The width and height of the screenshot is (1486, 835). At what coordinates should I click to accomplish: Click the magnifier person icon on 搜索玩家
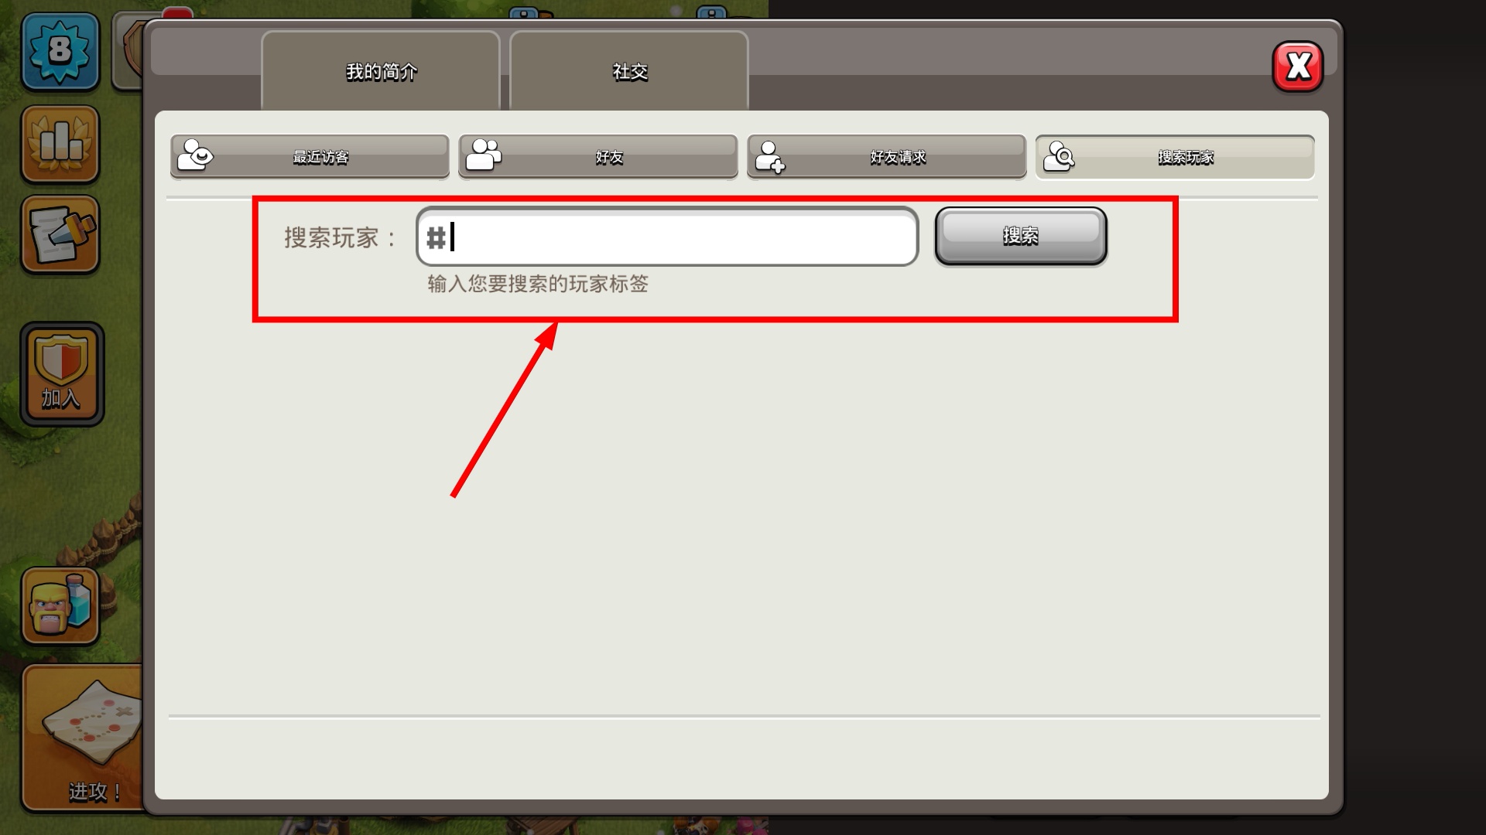(1060, 156)
